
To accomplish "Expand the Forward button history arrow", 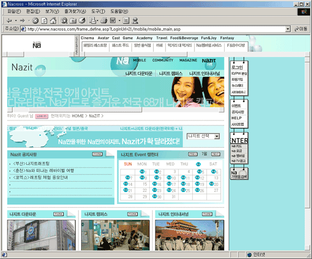I will 29,20.
